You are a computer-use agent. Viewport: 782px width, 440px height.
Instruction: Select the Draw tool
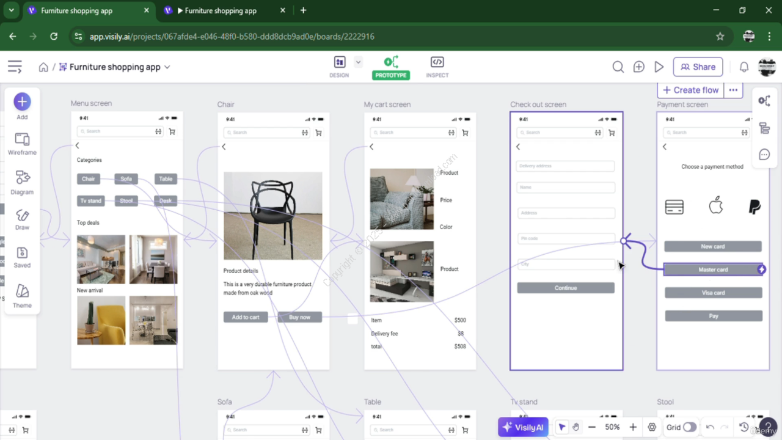point(22,219)
